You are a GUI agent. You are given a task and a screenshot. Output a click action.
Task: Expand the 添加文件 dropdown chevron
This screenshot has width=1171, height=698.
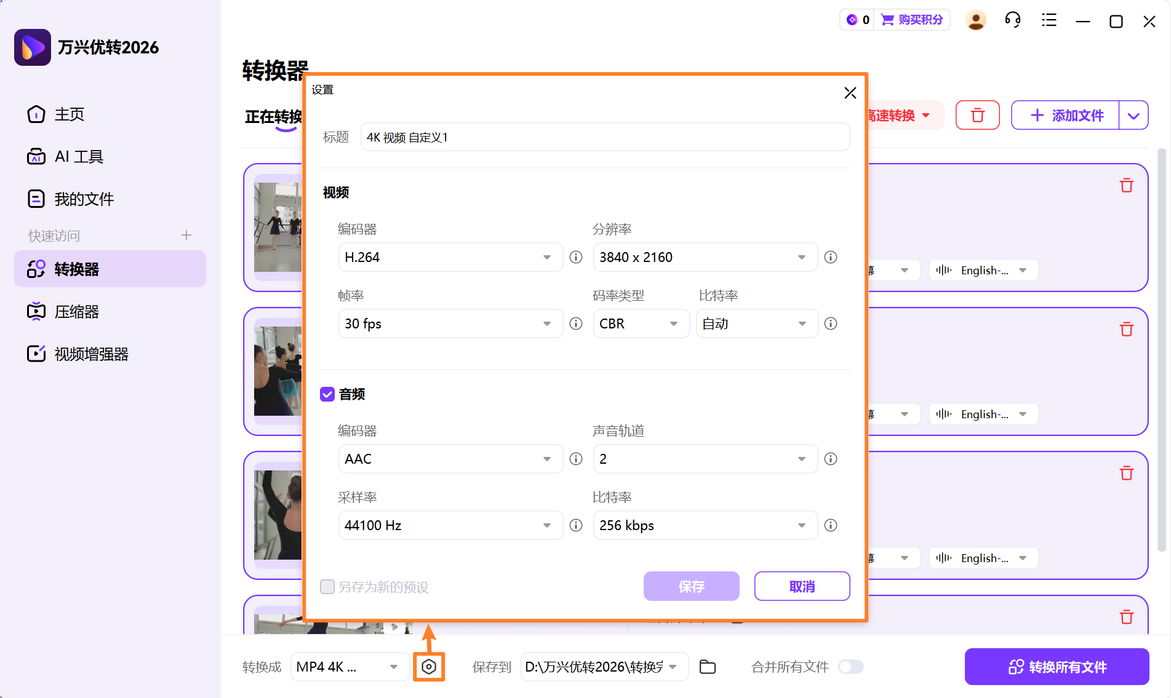(1134, 115)
